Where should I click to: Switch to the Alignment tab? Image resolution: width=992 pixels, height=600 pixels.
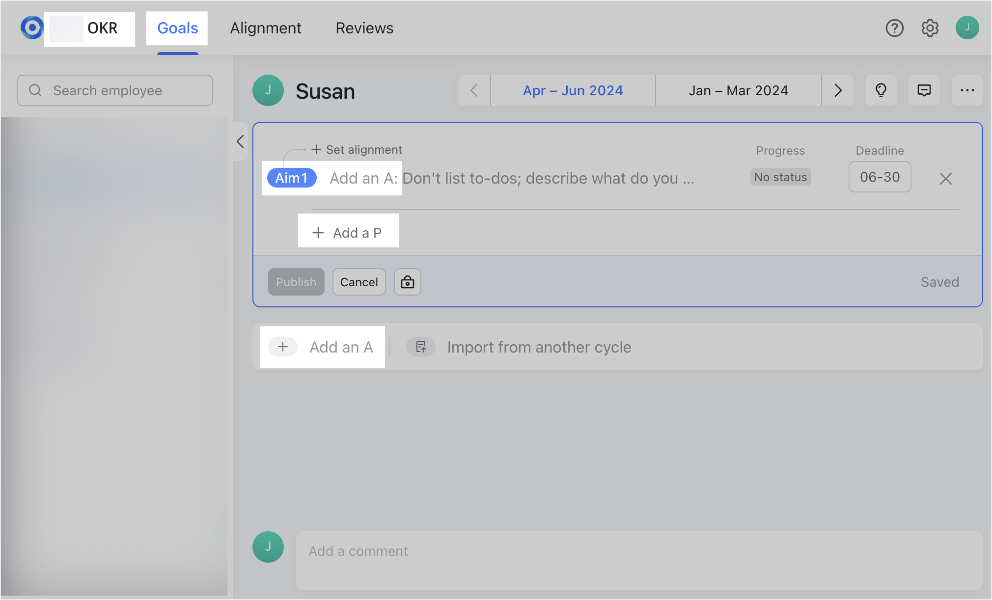point(266,28)
